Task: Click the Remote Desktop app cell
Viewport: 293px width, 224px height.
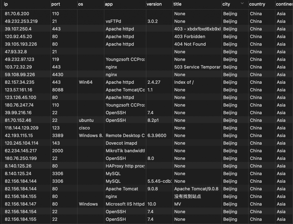Action: pos(125,136)
